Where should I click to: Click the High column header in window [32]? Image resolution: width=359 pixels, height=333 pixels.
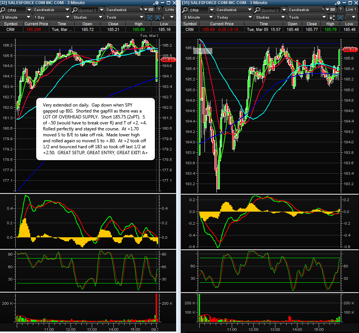(x=138, y=24)
